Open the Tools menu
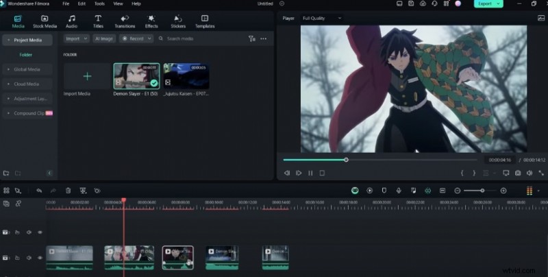Screen dimensions: 548x277 [x=99, y=3]
